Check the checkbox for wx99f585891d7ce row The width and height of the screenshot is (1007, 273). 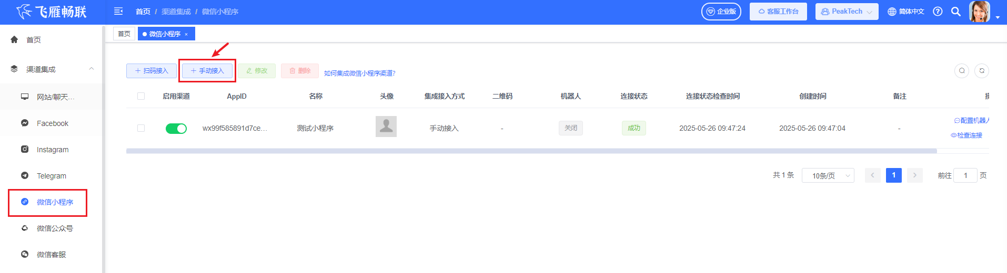[141, 128]
